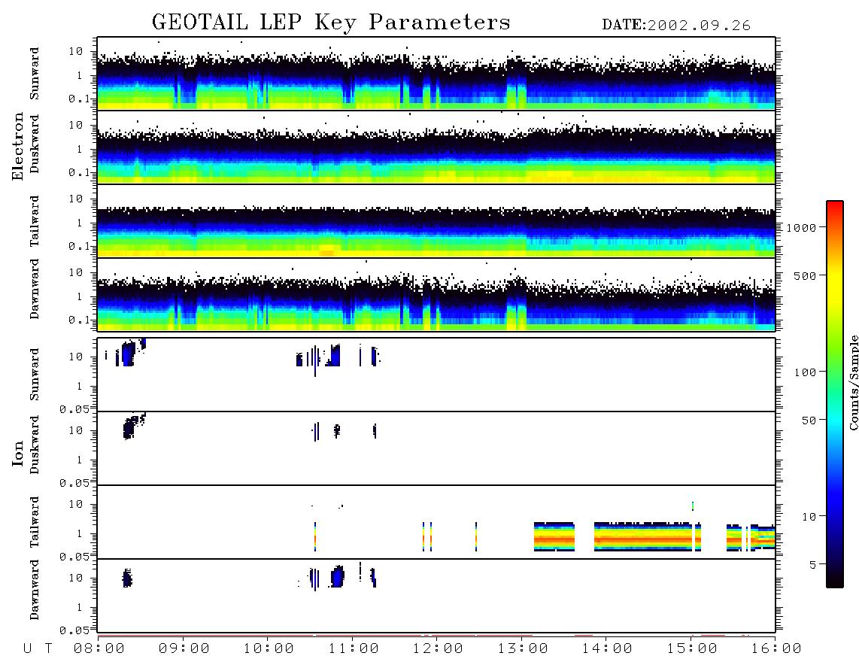Image resolution: width=859 pixels, height=662 pixels.
Task: Click the 14:00 time axis label
Action: 607,649
